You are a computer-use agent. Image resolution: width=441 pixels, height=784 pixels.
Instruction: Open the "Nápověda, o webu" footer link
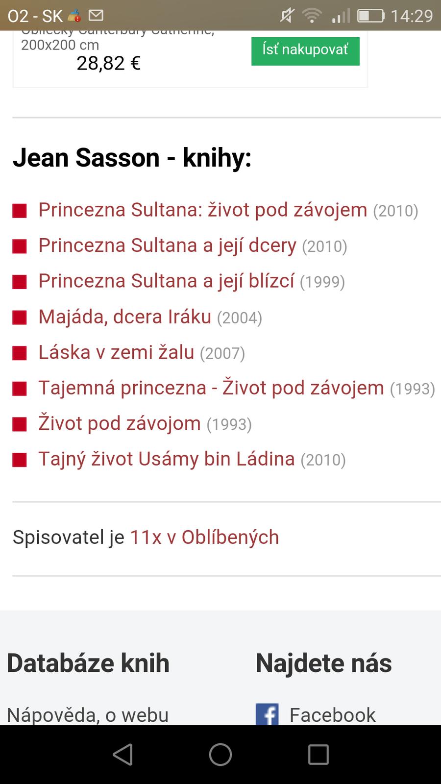tap(88, 715)
